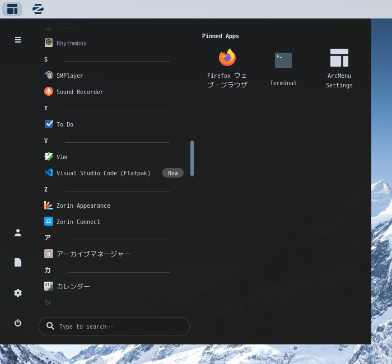392x364 pixels.
Task: Open the calendar icon (カレンダー)
Action: [x=49, y=286]
